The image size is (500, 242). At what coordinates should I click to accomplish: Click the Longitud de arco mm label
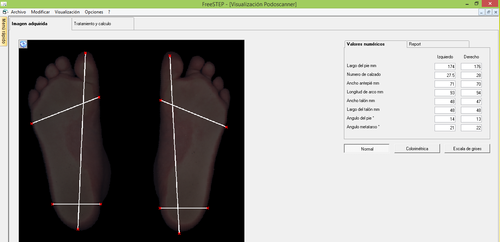(365, 92)
